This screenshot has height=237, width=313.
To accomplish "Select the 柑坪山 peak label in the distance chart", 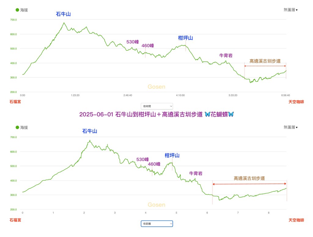I will [x=172, y=155].
